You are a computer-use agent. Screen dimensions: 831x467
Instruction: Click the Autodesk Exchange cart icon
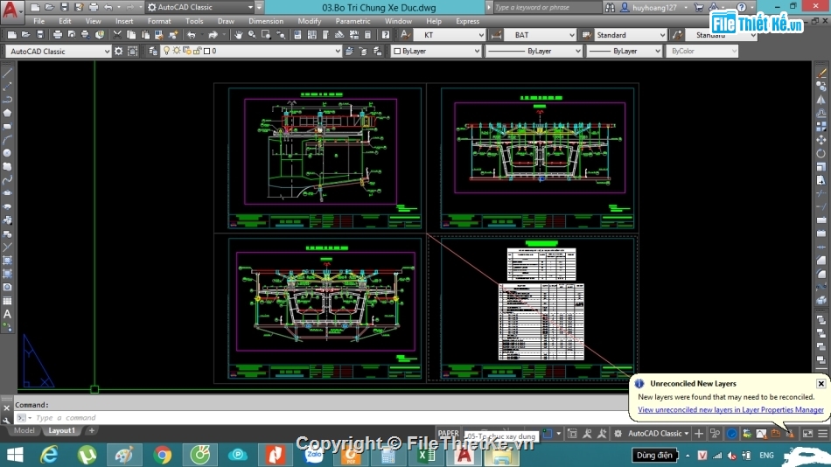coord(699,7)
